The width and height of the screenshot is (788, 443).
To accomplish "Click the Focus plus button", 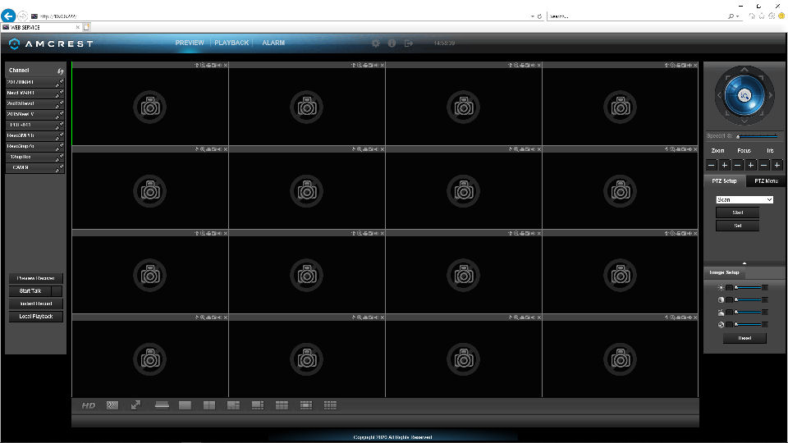I will tap(751, 165).
